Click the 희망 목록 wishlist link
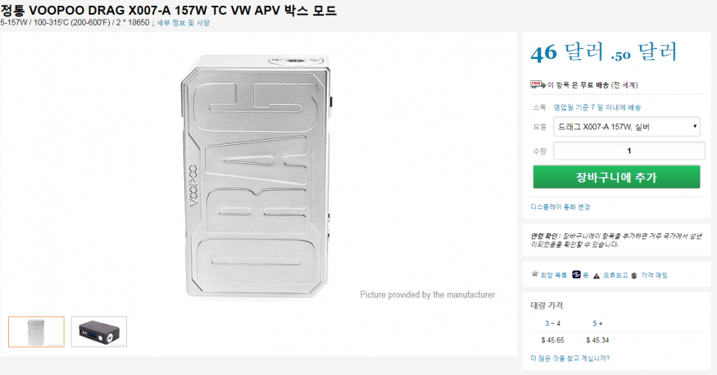The width and height of the screenshot is (717, 375). tap(553, 276)
